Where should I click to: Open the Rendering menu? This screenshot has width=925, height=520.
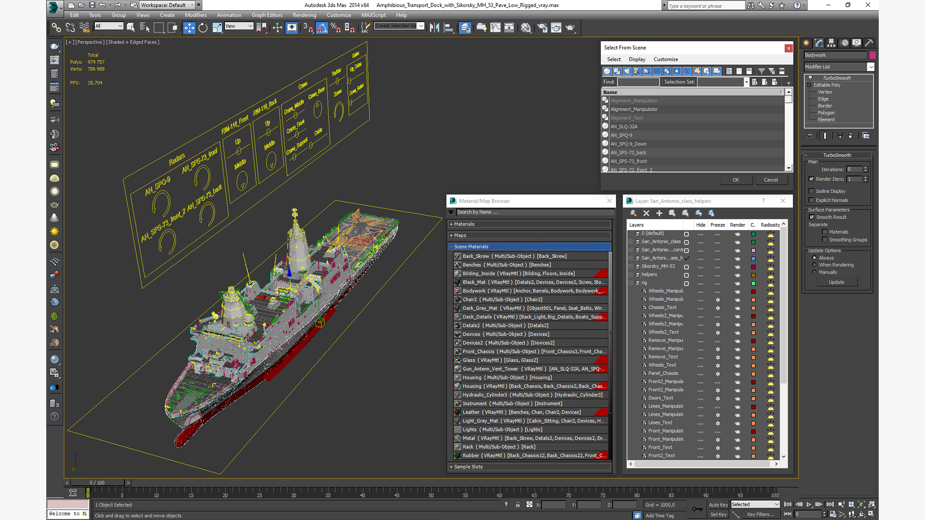[304, 15]
